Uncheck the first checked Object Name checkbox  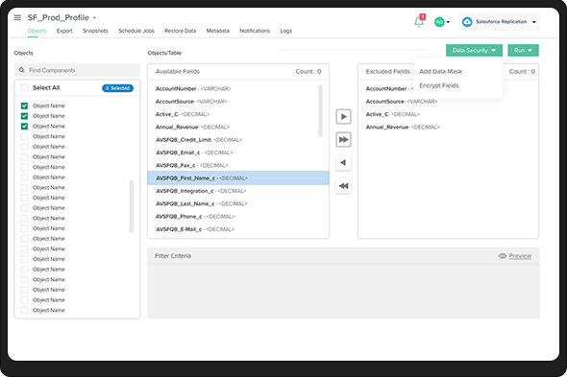(24, 106)
